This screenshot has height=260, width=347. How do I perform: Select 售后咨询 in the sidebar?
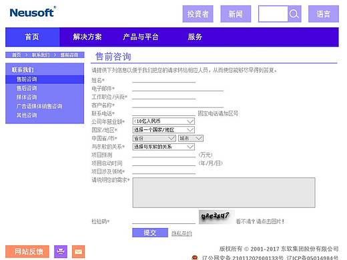coord(27,88)
